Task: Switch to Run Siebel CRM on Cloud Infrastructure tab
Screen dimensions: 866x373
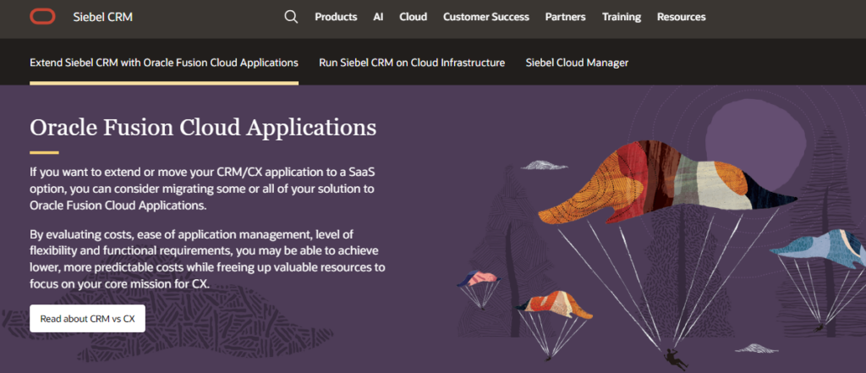Action: tap(412, 63)
